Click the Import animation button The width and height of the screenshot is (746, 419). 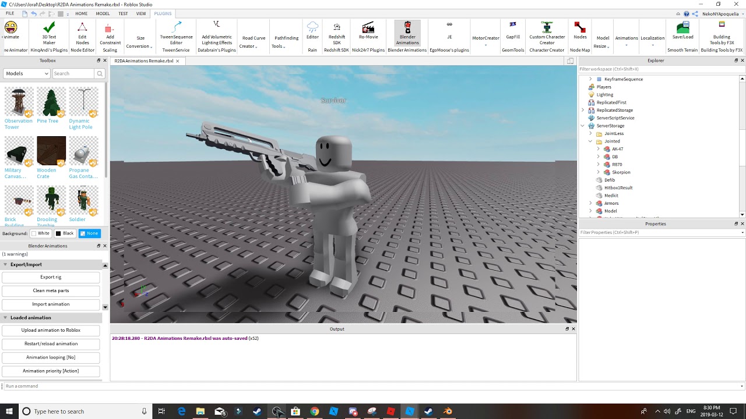[51, 304]
